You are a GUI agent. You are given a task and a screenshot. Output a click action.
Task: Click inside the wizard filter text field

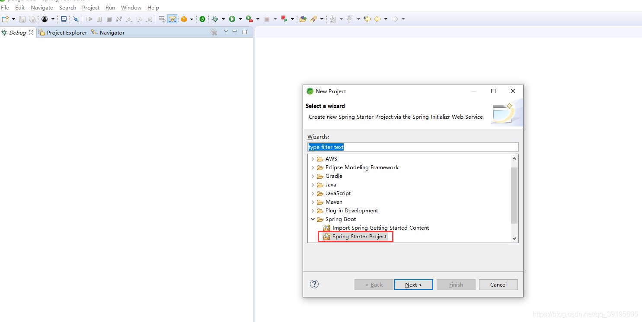click(413, 147)
